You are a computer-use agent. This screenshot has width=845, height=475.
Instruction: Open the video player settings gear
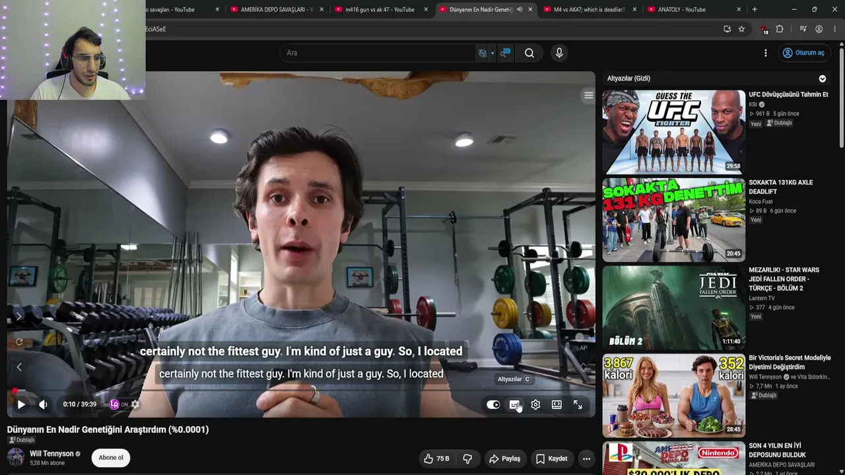tap(535, 404)
